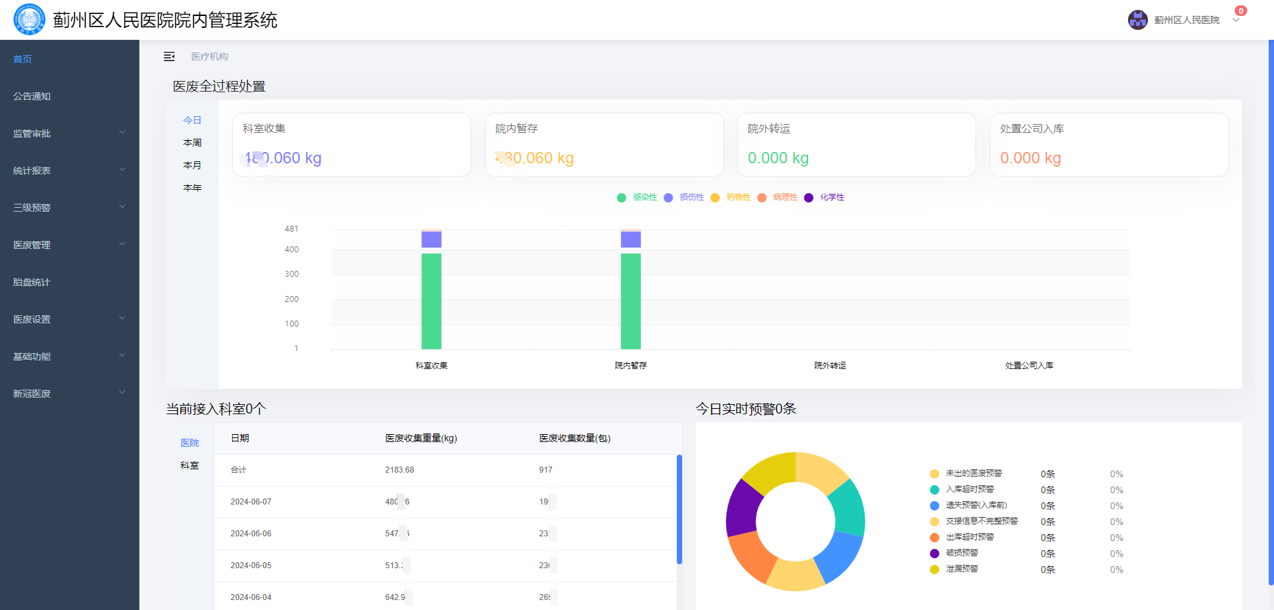
Task: Click the 泄漏预警 legend dot
Action: pyautogui.click(x=934, y=570)
